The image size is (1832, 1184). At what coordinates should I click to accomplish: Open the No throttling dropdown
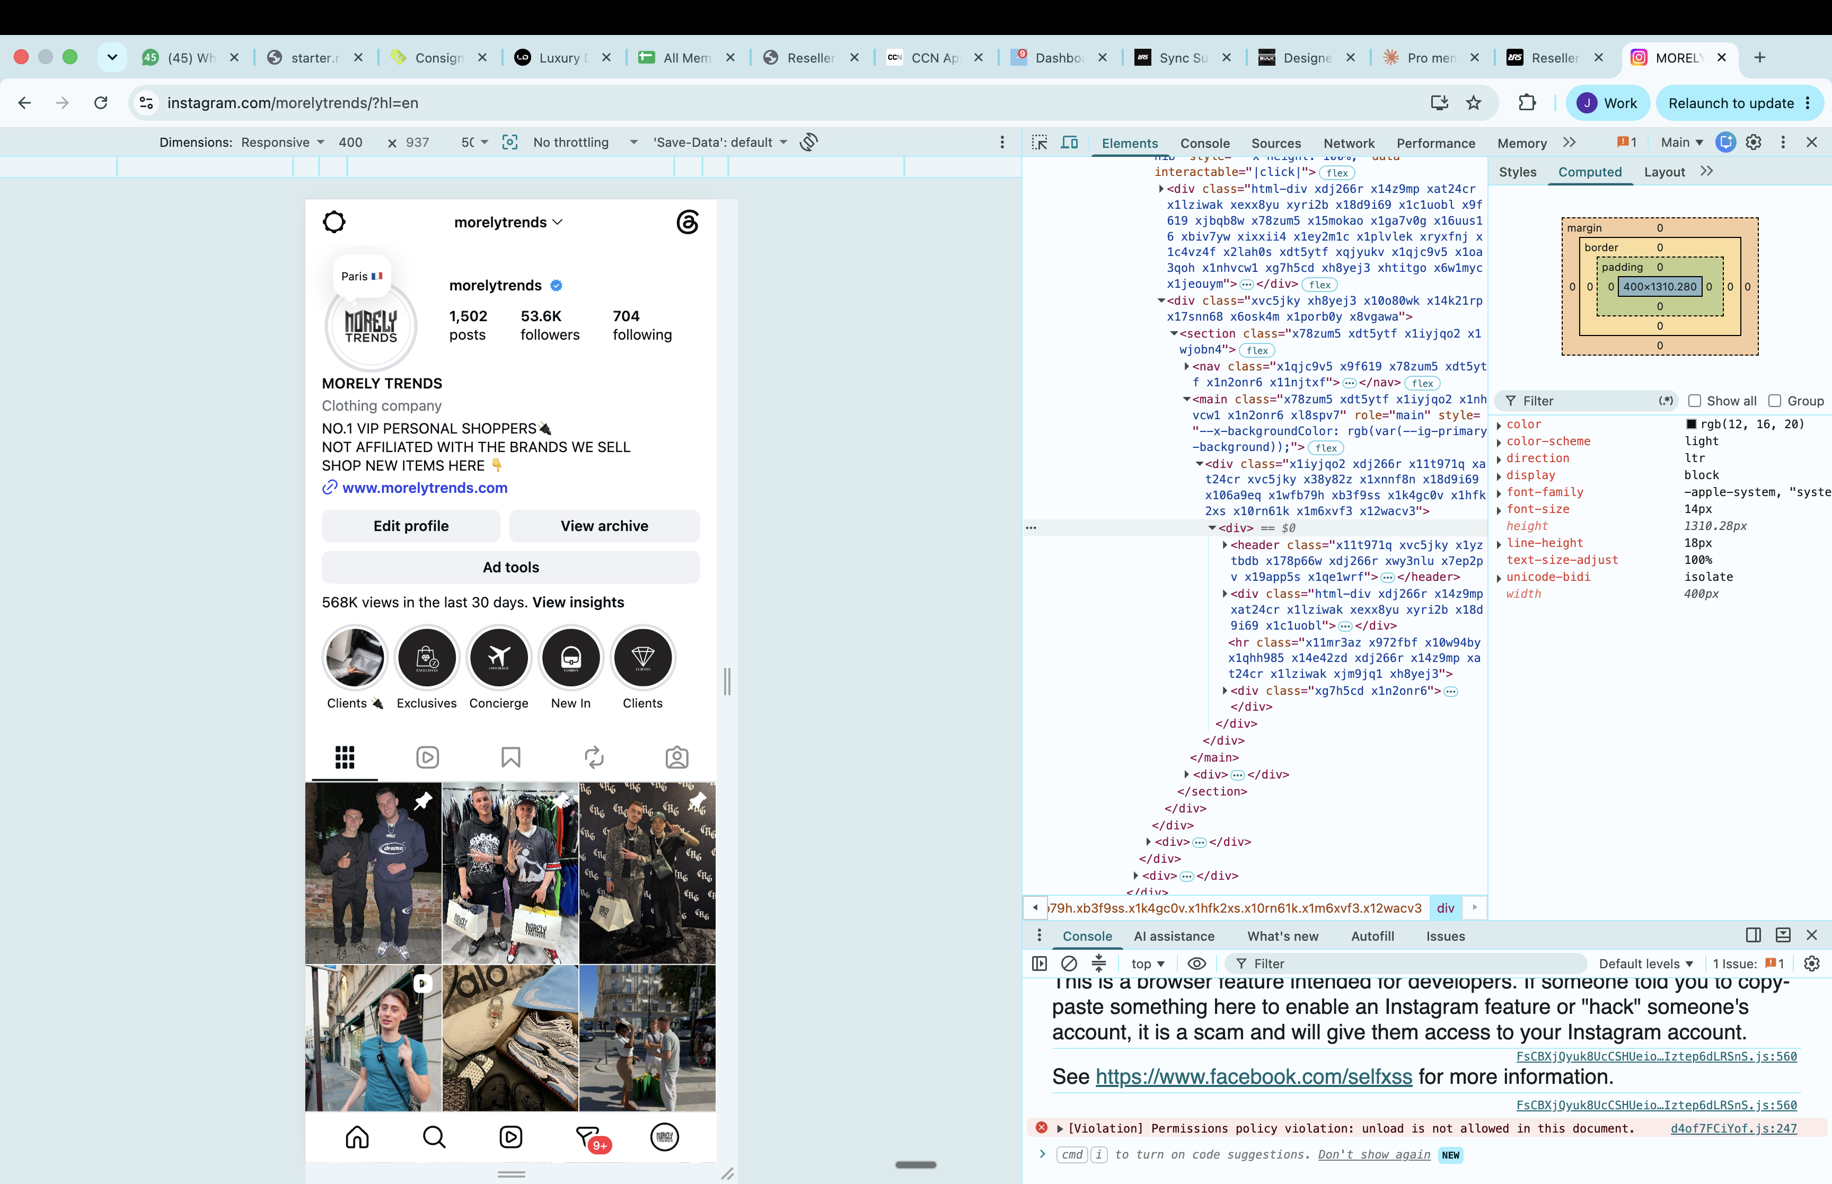[x=585, y=142]
